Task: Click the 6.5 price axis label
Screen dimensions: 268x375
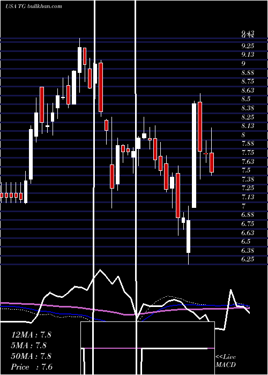Action: [x=246, y=241]
